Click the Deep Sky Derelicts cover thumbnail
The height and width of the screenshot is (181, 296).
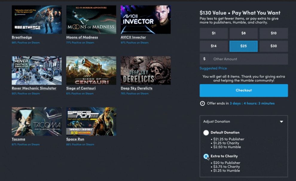(146, 70)
